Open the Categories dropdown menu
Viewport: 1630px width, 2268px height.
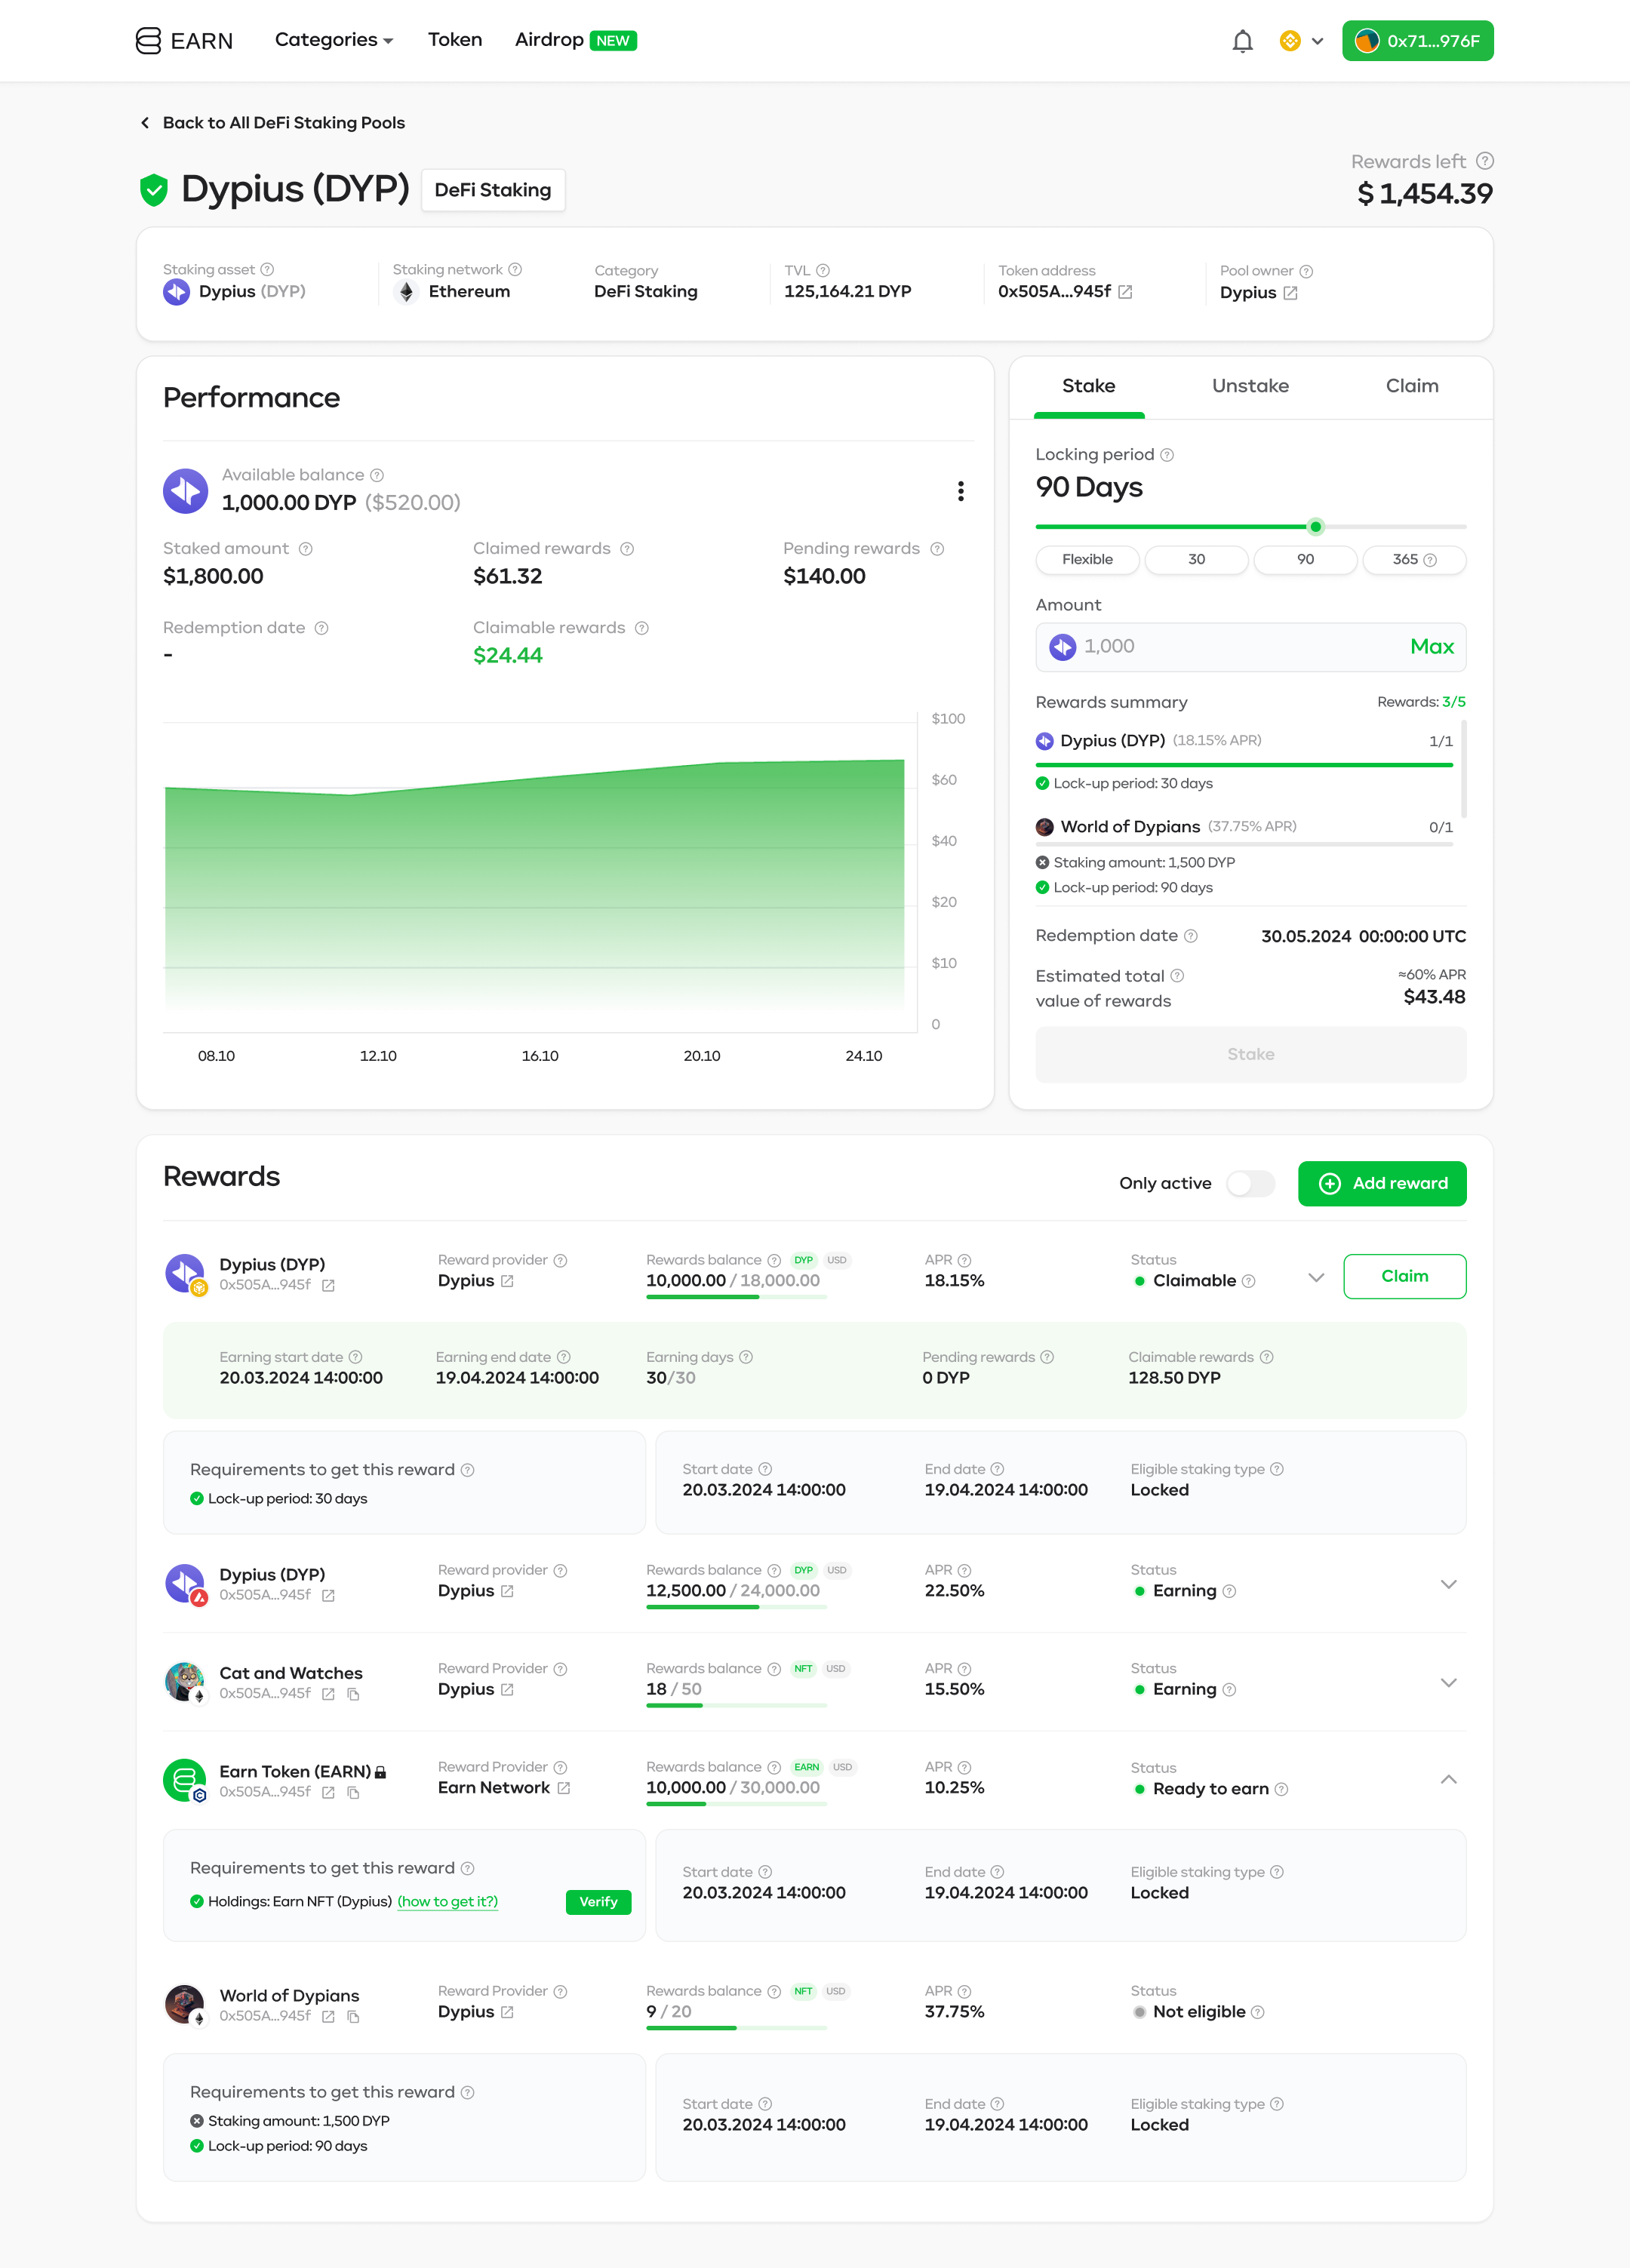click(333, 40)
